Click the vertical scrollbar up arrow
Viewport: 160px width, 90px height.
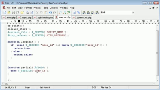pyautogui.click(x=157, y=26)
